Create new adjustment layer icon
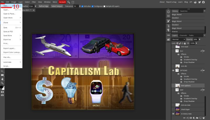This screenshot has width=210, height=120. [x=194, y=118]
